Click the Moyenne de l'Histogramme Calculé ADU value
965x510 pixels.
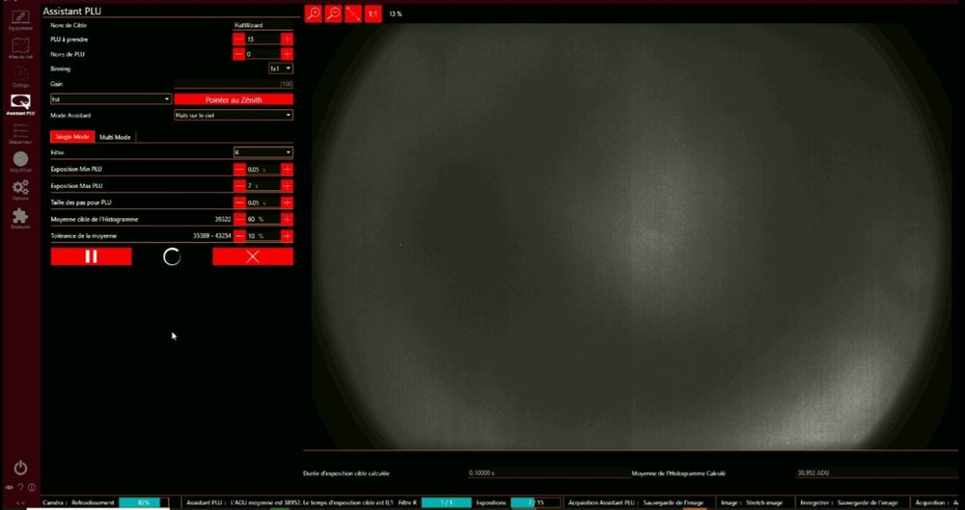(x=875, y=473)
